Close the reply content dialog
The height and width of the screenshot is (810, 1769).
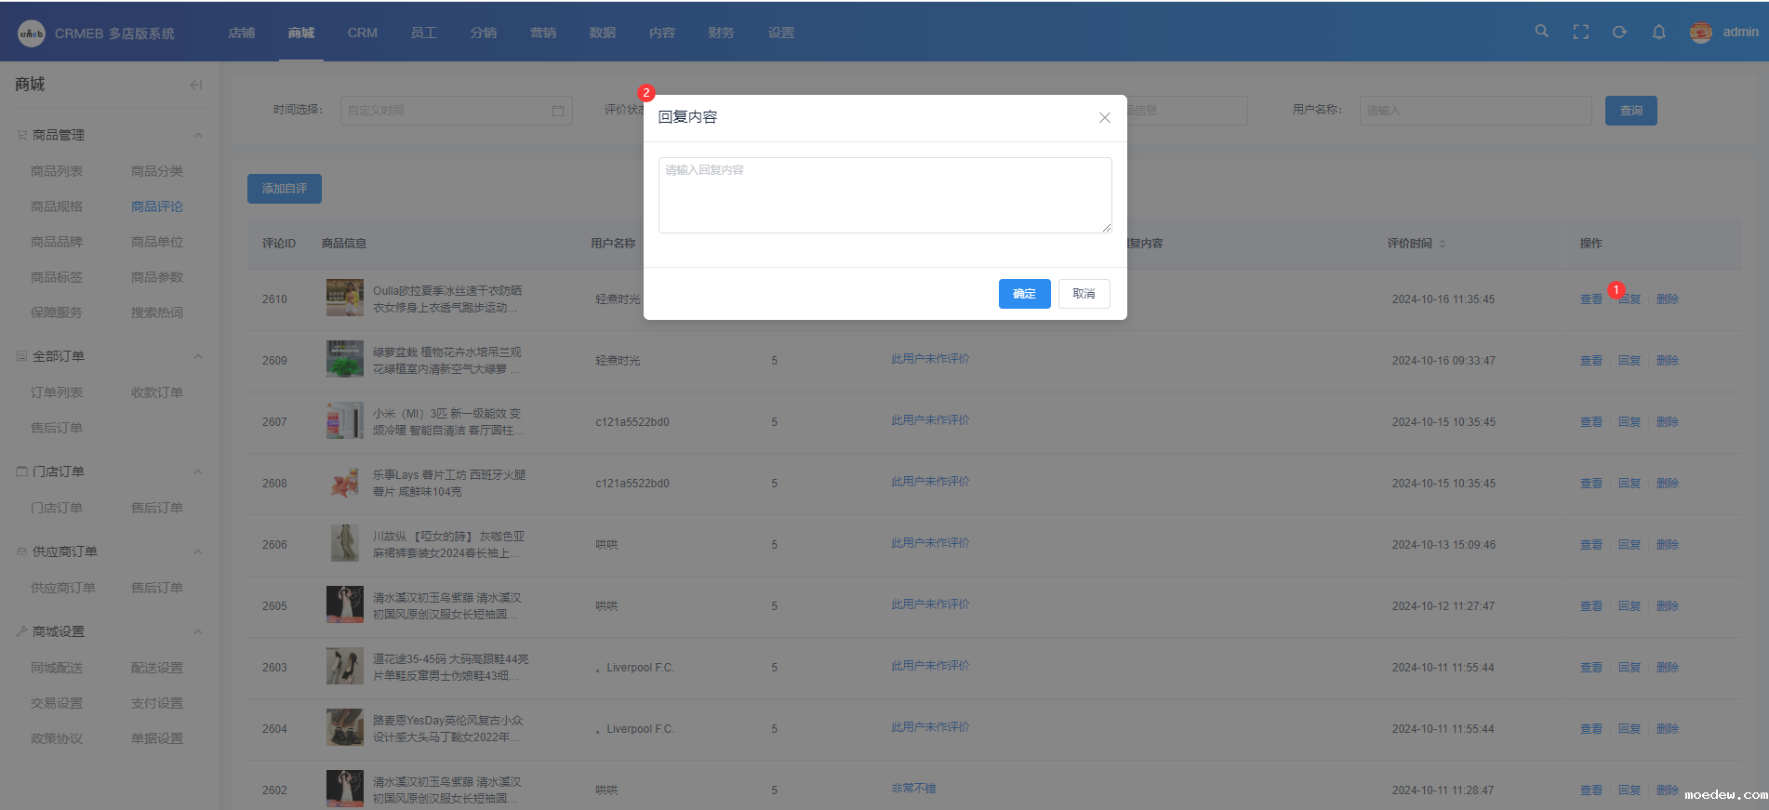tap(1104, 117)
